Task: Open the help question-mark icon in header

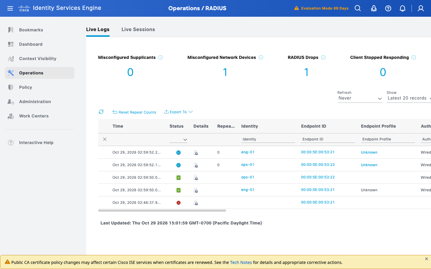Action: (x=388, y=8)
